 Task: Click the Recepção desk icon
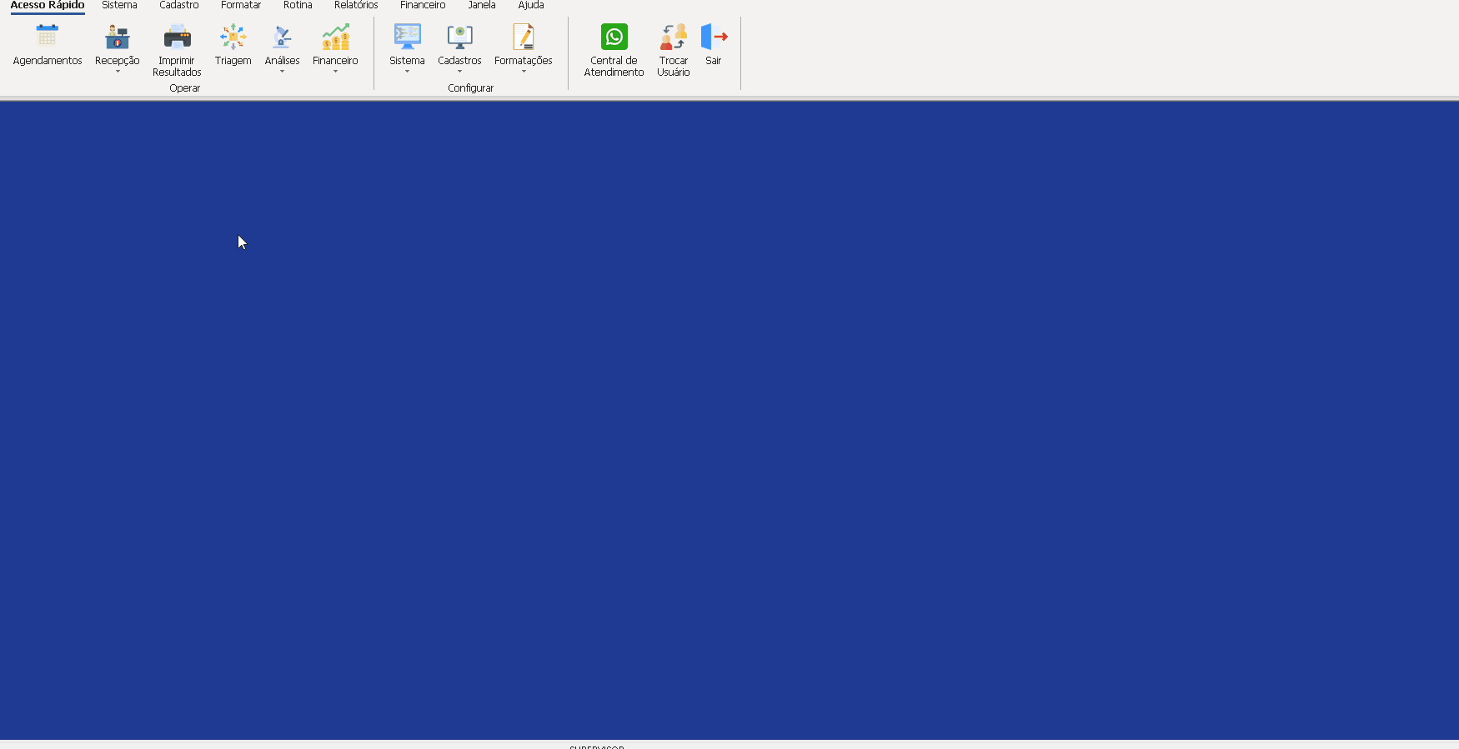tap(117, 37)
